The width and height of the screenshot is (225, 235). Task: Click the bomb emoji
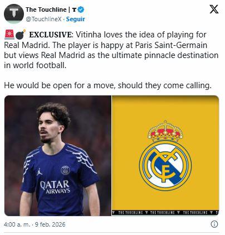[x=21, y=35]
